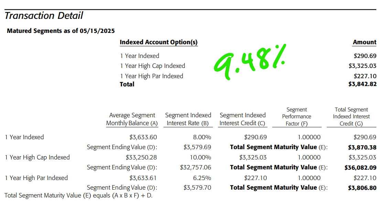Select the summary Total amount $3,842.82

(363, 84)
